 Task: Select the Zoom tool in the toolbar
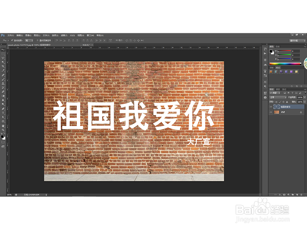3,130
